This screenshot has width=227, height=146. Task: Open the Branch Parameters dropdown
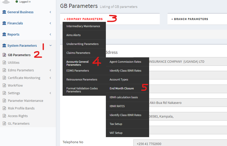[190, 19]
